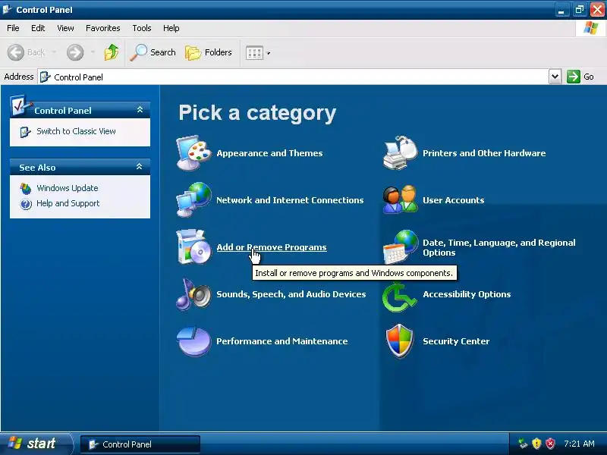The width and height of the screenshot is (607, 455).
Task: Open the Views button dropdown arrow
Action: tap(269, 53)
